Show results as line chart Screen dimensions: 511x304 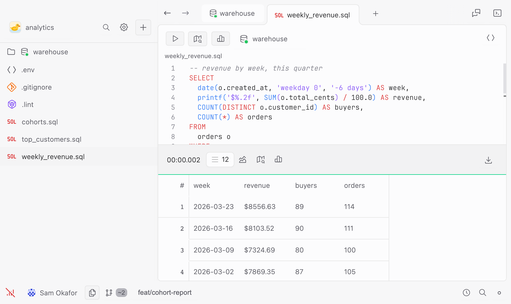pyautogui.click(x=242, y=160)
